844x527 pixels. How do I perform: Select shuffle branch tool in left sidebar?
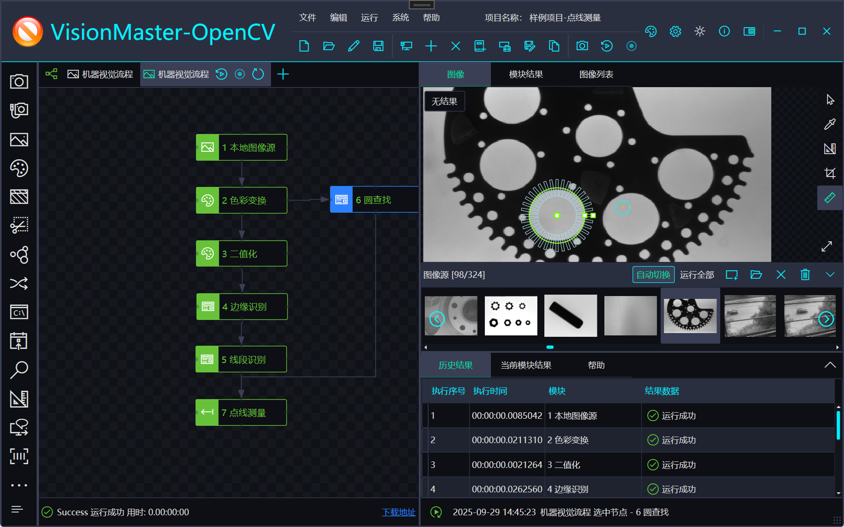(19, 283)
